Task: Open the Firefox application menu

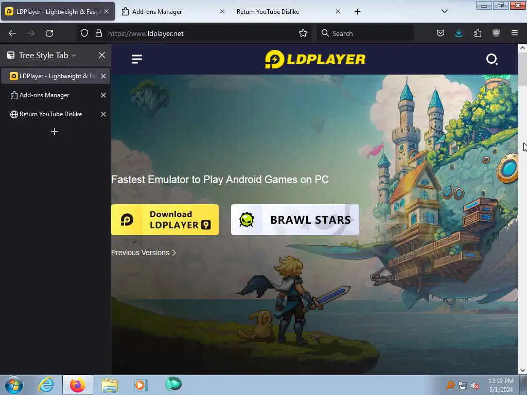Action: point(514,33)
